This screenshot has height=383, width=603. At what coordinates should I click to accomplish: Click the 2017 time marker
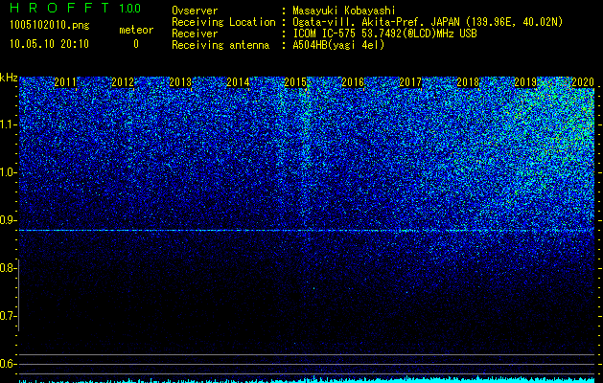coord(410,82)
